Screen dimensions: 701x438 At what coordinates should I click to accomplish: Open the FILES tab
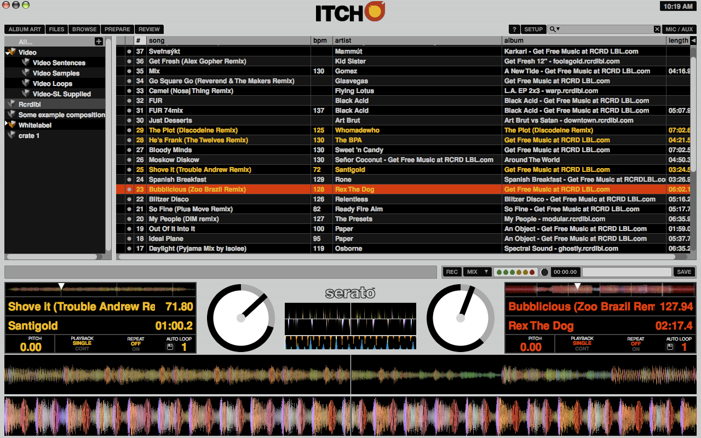point(56,29)
